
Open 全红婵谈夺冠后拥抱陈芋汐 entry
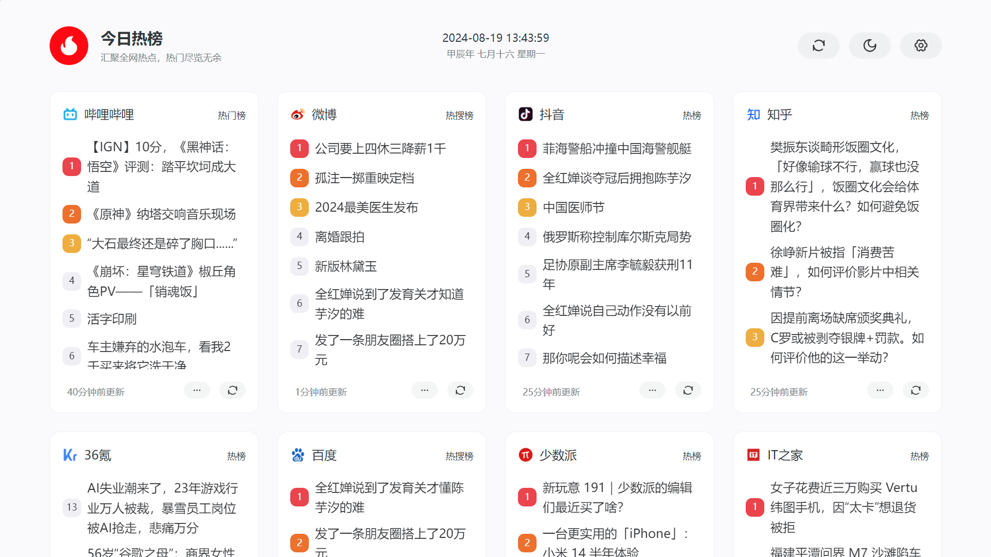point(617,178)
